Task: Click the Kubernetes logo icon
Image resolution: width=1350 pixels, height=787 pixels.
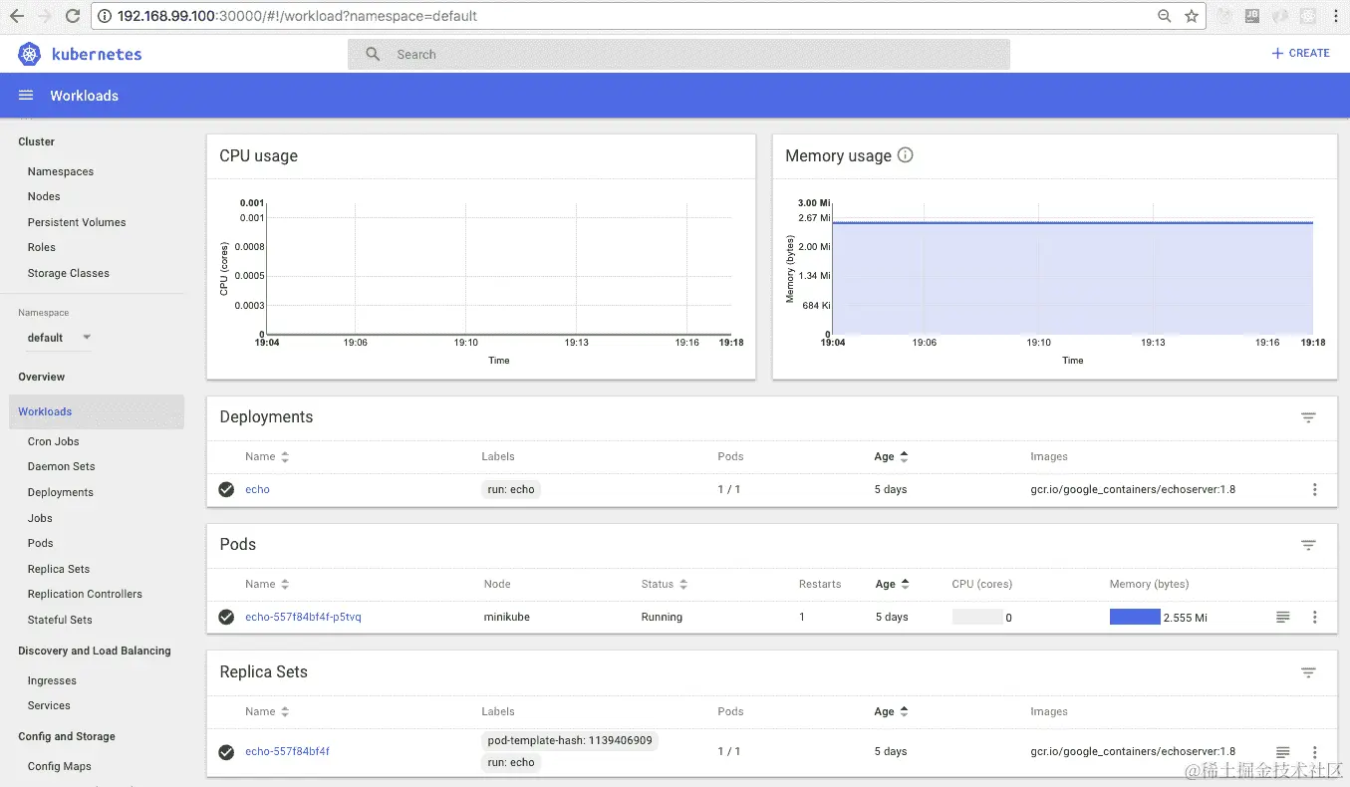Action: point(30,54)
